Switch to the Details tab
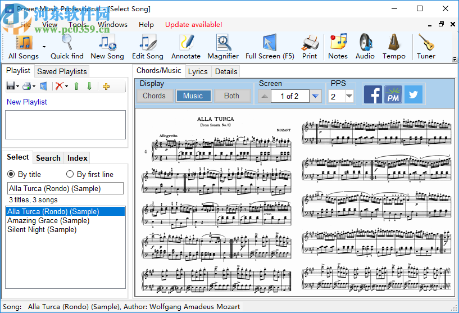This screenshot has width=459, height=313. 226,71
